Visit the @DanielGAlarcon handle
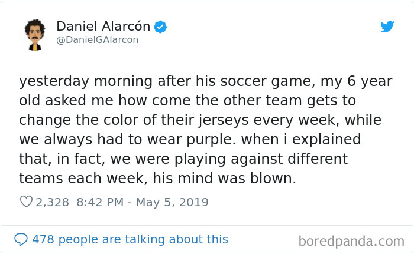 coord(98,39)
